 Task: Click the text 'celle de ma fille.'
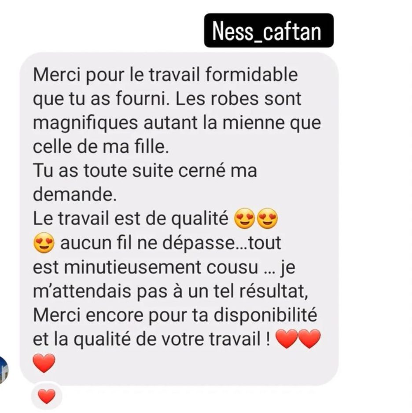point(101,147)
